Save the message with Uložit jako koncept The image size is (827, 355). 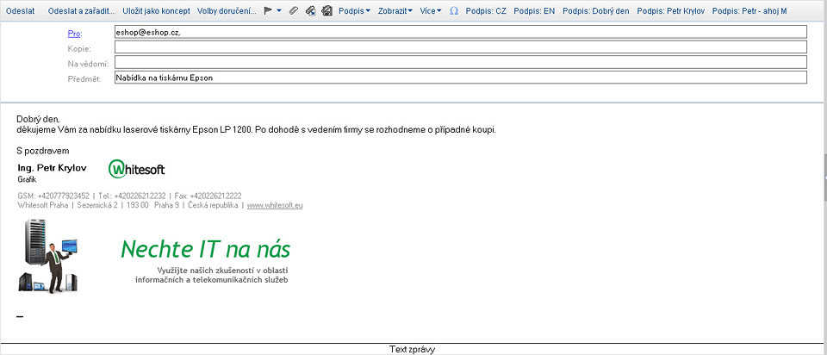point(156,11)
